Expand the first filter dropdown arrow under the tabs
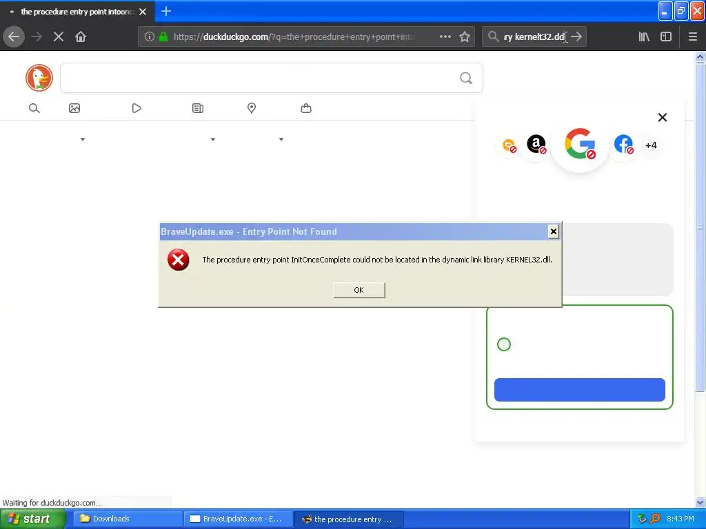This screenshot has height=529, width=706. 83,139
